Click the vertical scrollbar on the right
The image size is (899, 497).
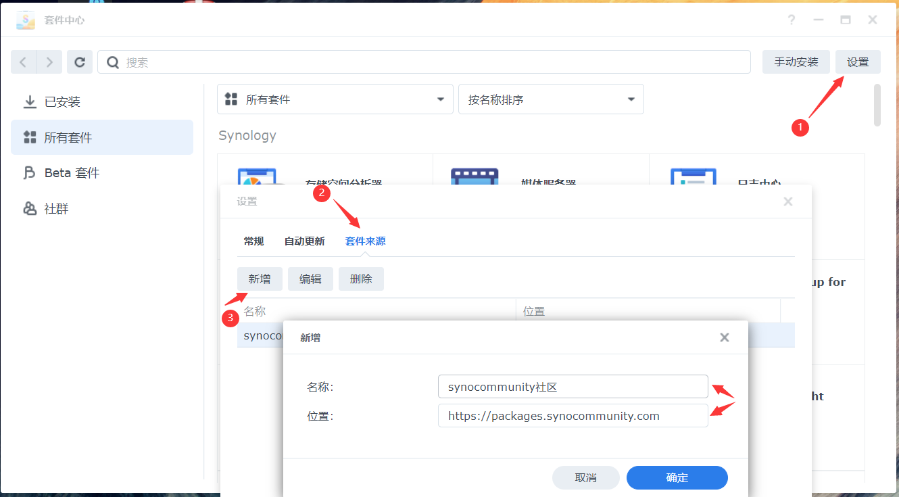pos(877,105)
